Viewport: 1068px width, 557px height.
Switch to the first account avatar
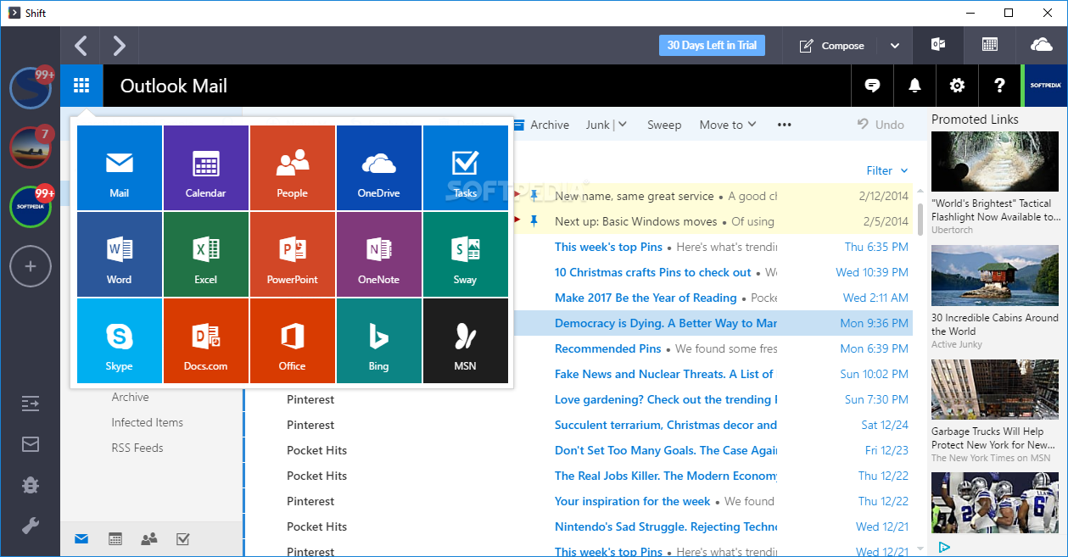tap(31, 88)
